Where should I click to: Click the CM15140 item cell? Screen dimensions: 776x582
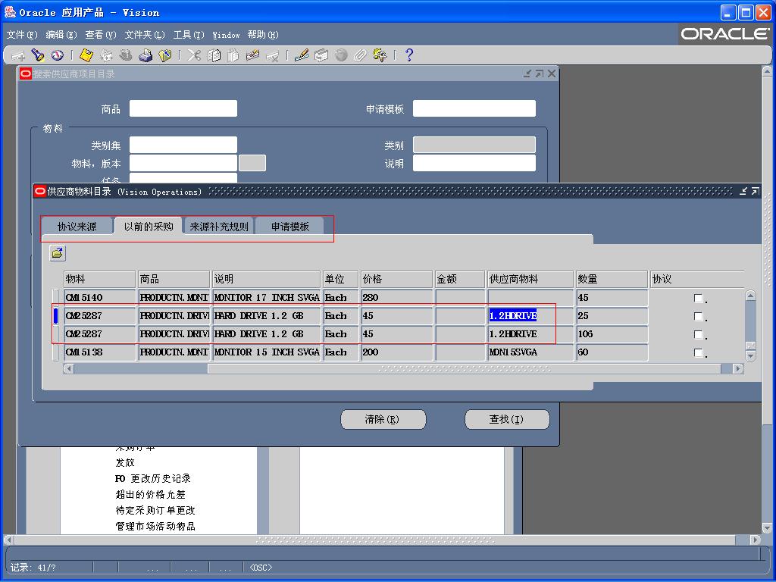(99, 297)
